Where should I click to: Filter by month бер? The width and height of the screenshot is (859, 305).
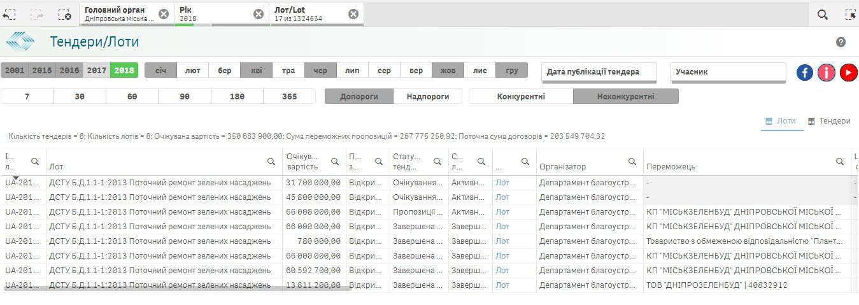[224, 71]
